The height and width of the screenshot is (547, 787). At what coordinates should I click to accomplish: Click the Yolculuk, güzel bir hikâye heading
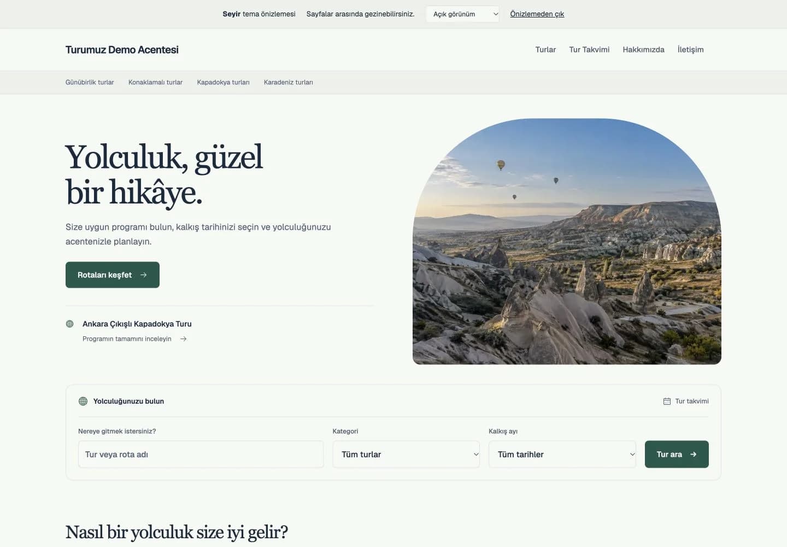[164, 174]
